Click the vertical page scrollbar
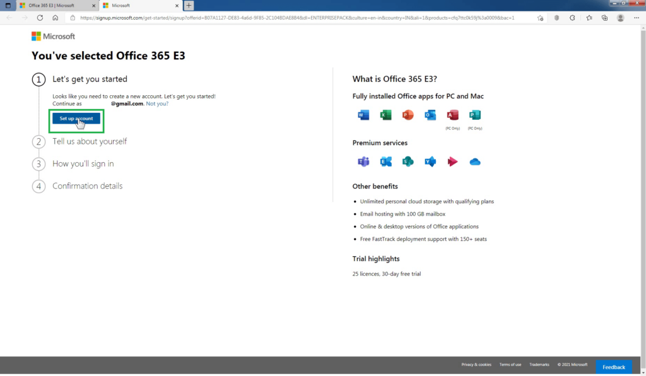646x376 pixels. [643, 199]
